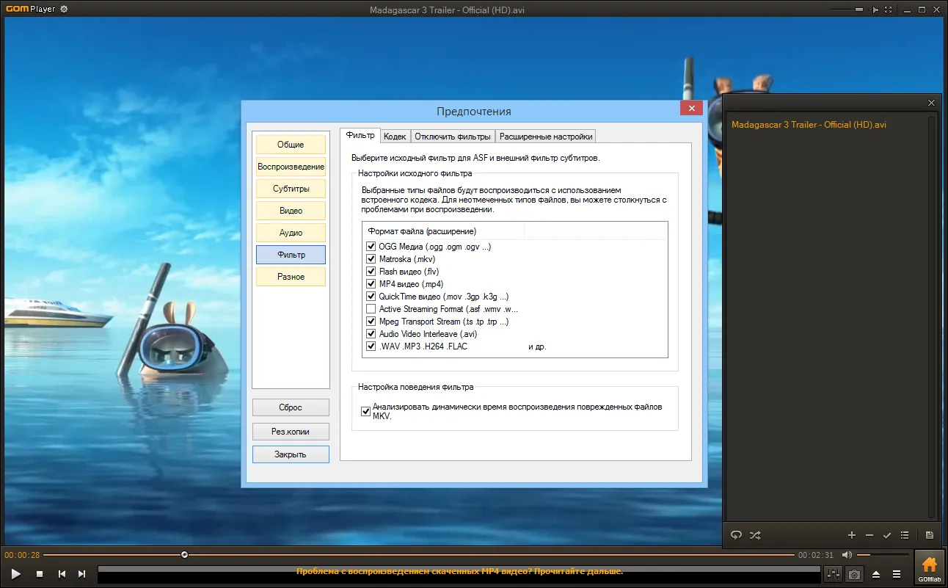Image resolution: width=948 pixels, height=588 pixels.
Task: Switch to the Кодек tab
Action: tap(395, 137)
